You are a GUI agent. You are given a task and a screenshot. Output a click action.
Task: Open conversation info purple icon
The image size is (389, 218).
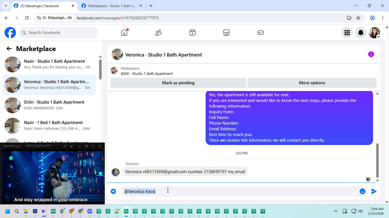[x=371, y=54]
